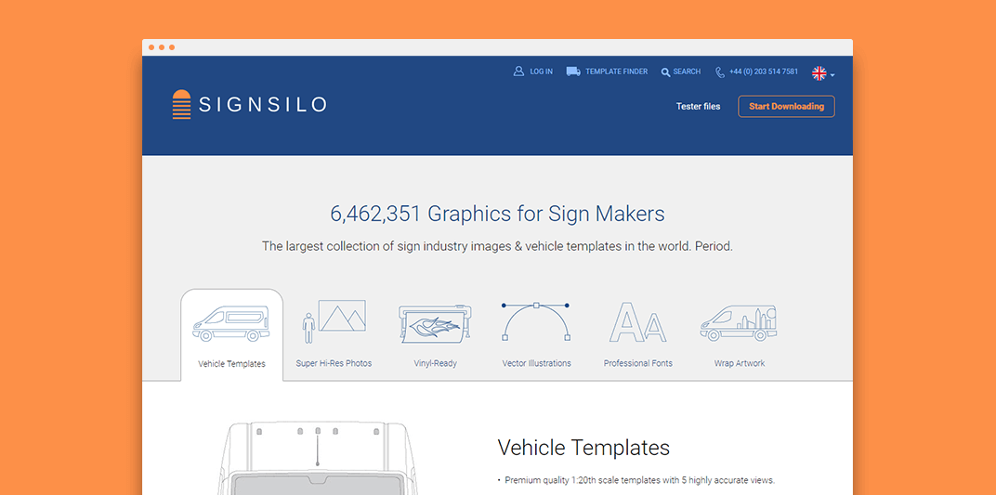The width and height of the screenshot is (996, 495).
Task: Click the Vehicle Templates section heading
Action: (x=583, y=448)
